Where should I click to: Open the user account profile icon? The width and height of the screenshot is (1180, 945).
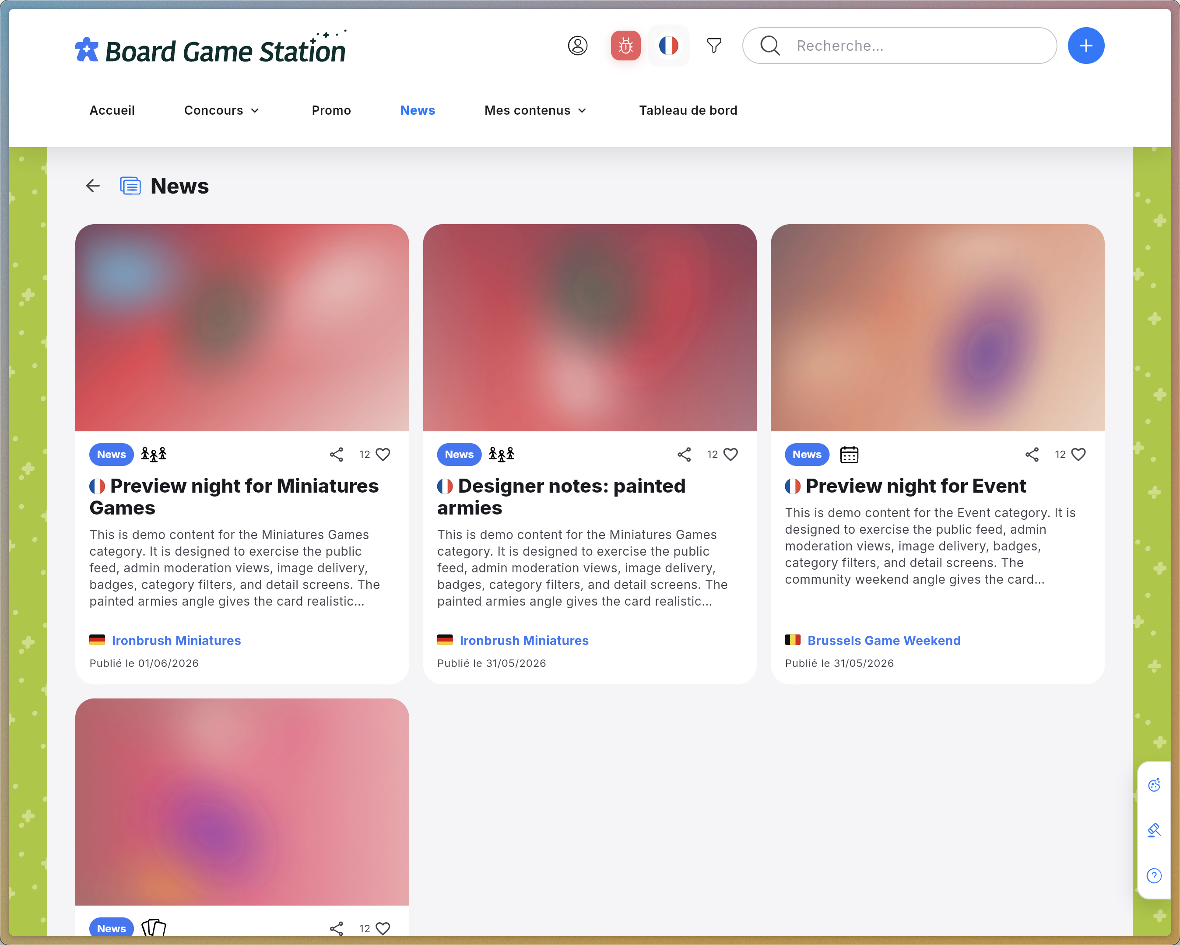pyautogui.click(x=577, y=46)
